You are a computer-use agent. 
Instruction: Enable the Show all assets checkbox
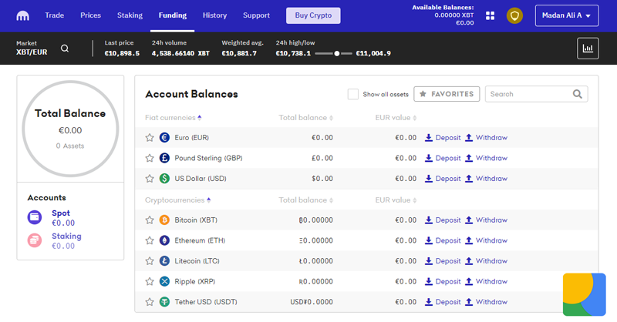click(x=353, y=94)
